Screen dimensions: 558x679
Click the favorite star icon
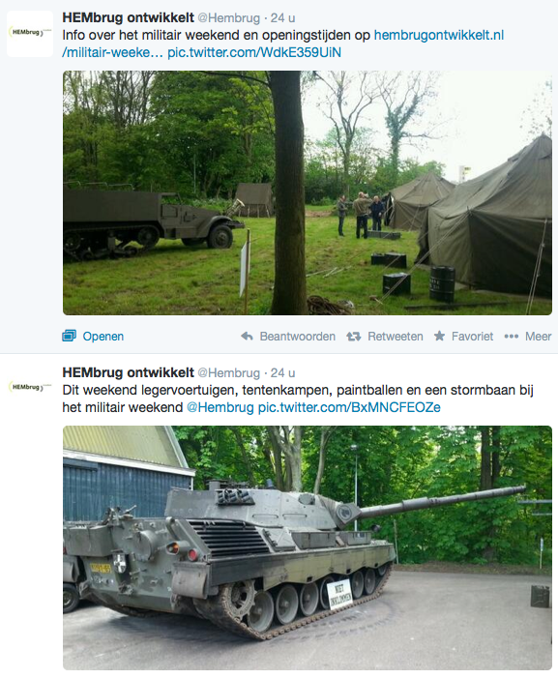click(439, 336)
